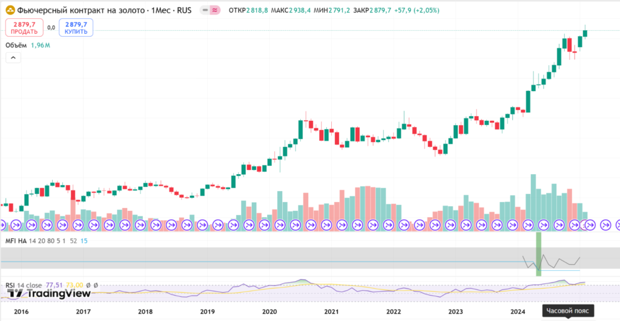Screen dimensions: 620x321
Task: Click the МАКС 2938,4 high value
Action: click(291, 10)
